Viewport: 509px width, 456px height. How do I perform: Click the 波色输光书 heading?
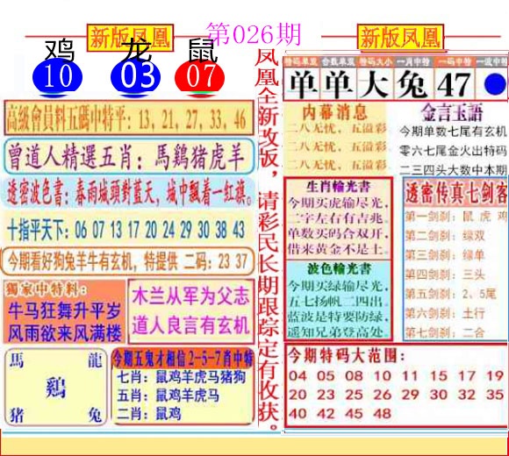point(339,269)
